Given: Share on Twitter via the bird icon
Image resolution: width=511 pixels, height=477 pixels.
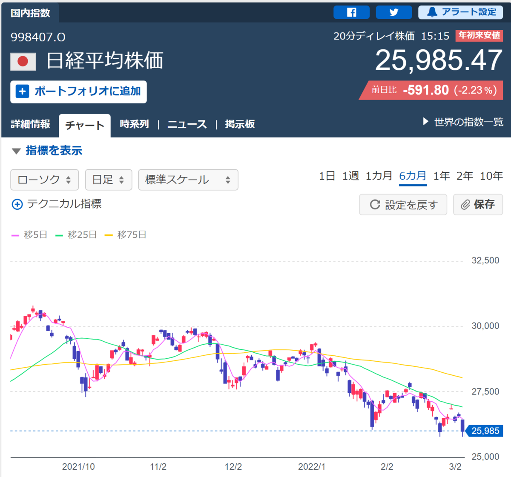Looking at the screenshot, I should (x=394, y=12).
